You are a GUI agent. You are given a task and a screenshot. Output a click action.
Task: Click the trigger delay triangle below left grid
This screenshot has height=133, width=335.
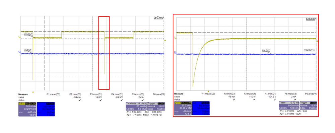[33, 92]
